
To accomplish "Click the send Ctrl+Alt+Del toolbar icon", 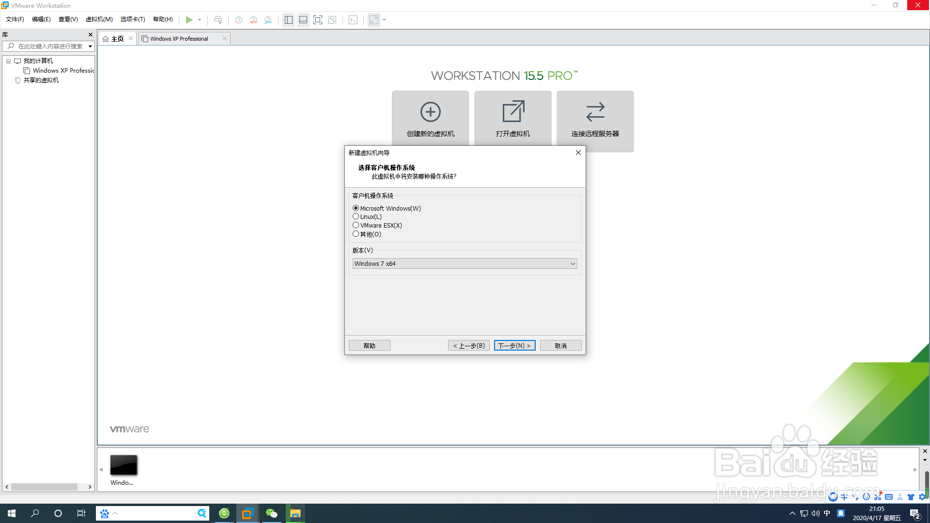I will click(218, 20).
